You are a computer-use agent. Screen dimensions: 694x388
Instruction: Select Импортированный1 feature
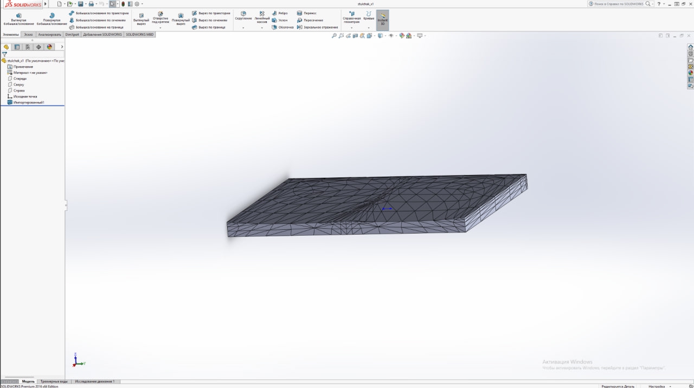(25, 102)
